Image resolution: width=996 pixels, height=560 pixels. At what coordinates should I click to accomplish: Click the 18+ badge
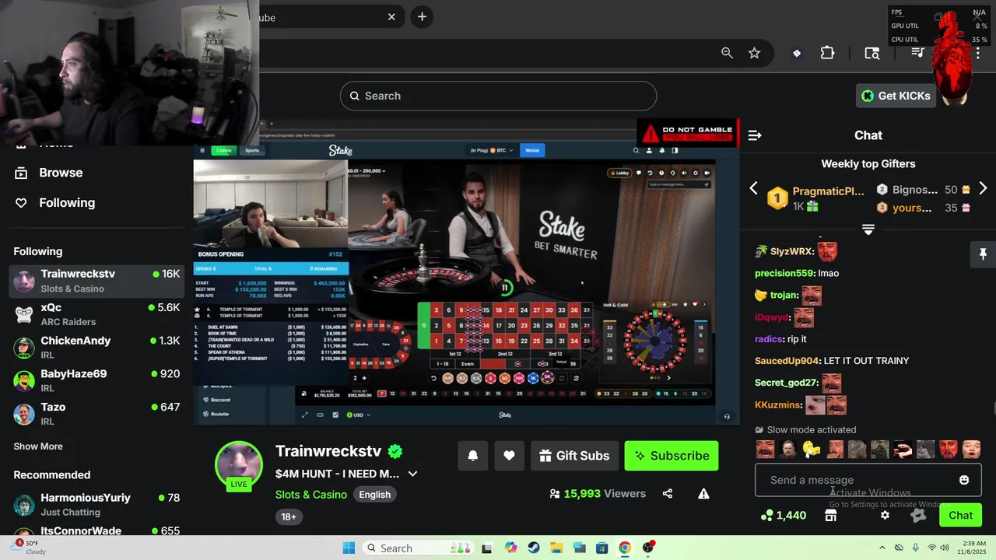[289, 516]
